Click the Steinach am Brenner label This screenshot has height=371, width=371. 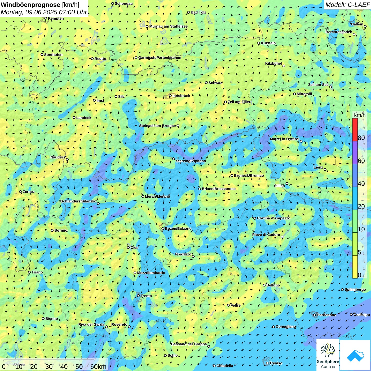157,126
